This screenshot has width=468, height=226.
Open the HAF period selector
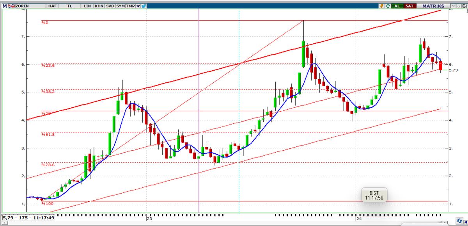click(x=53, y=6)
